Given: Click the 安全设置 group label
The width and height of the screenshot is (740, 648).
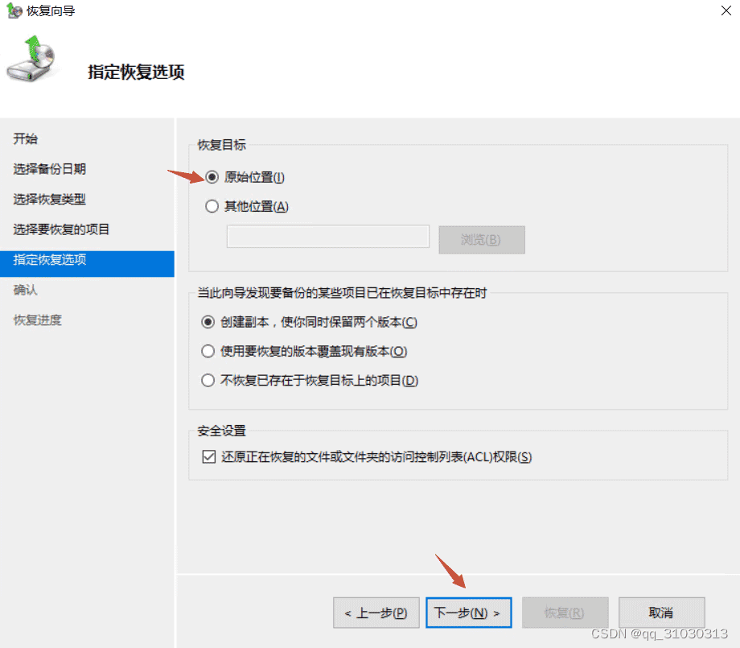Looking at the screenshot, I should tap(222, 431).
